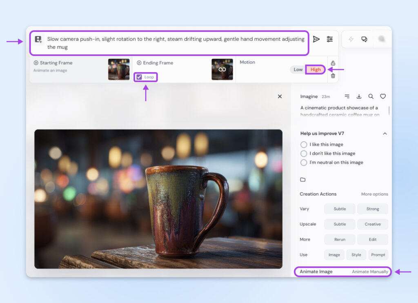The height and width of the screenshot is (303, 418).
Task: Select "I don't like this image" option
Action: tap(304, 154)
